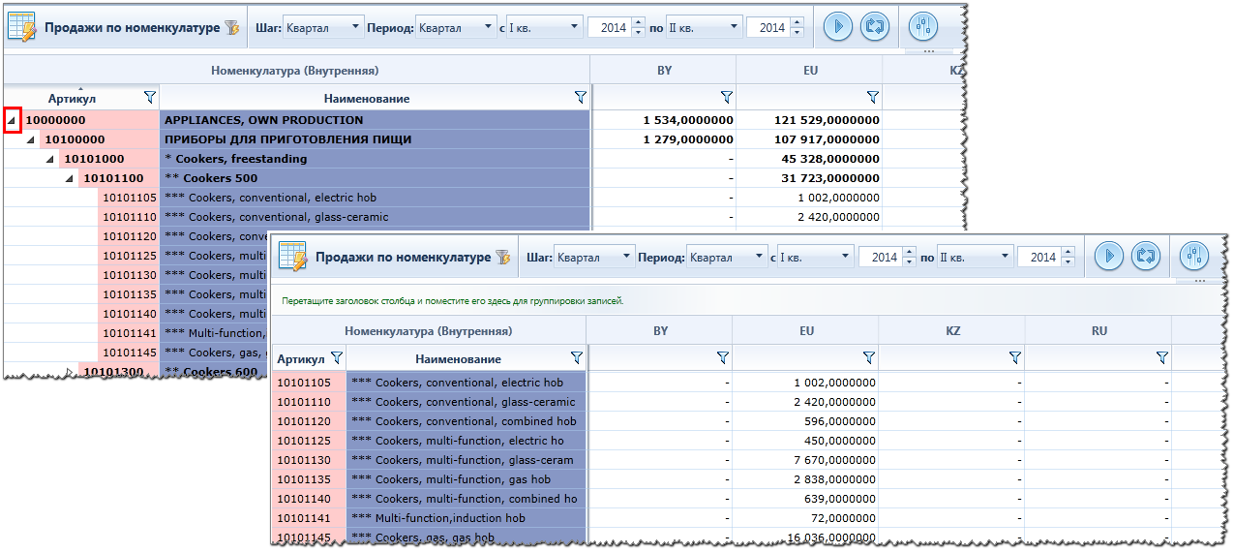Image resolution: width=1234 pixels, height=553 pixels.
Task: Refresh data in the back window toolbar
Action: [x=874, y=27]
